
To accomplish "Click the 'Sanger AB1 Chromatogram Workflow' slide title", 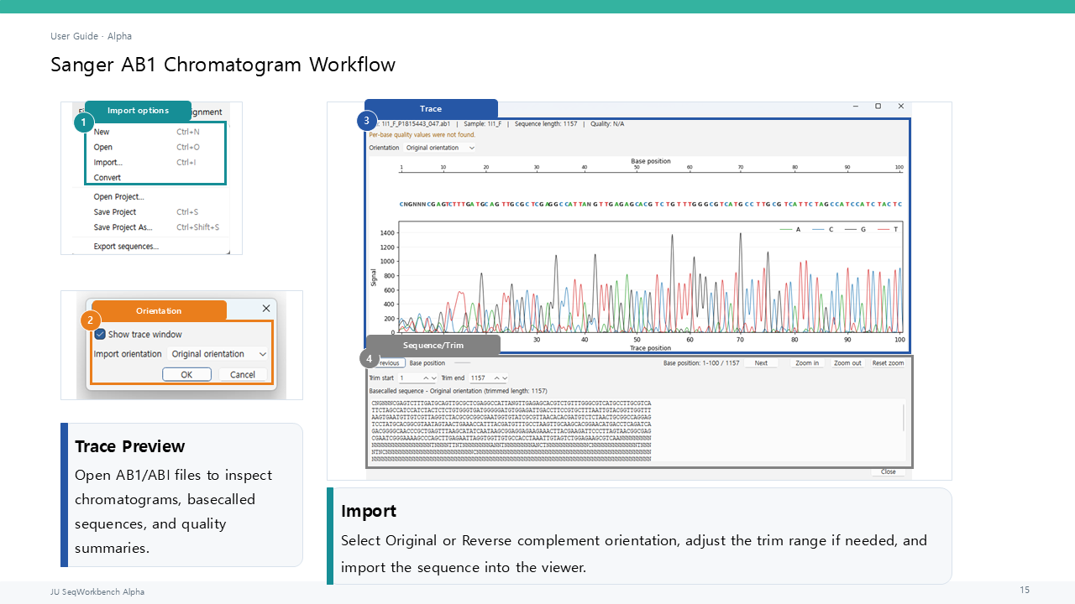I will click(223, 65).
